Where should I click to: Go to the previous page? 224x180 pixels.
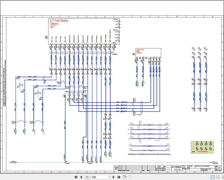[x=81, y=177]
